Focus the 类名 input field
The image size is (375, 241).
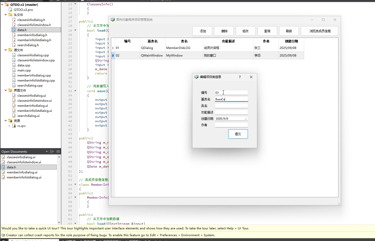(231, 106)
